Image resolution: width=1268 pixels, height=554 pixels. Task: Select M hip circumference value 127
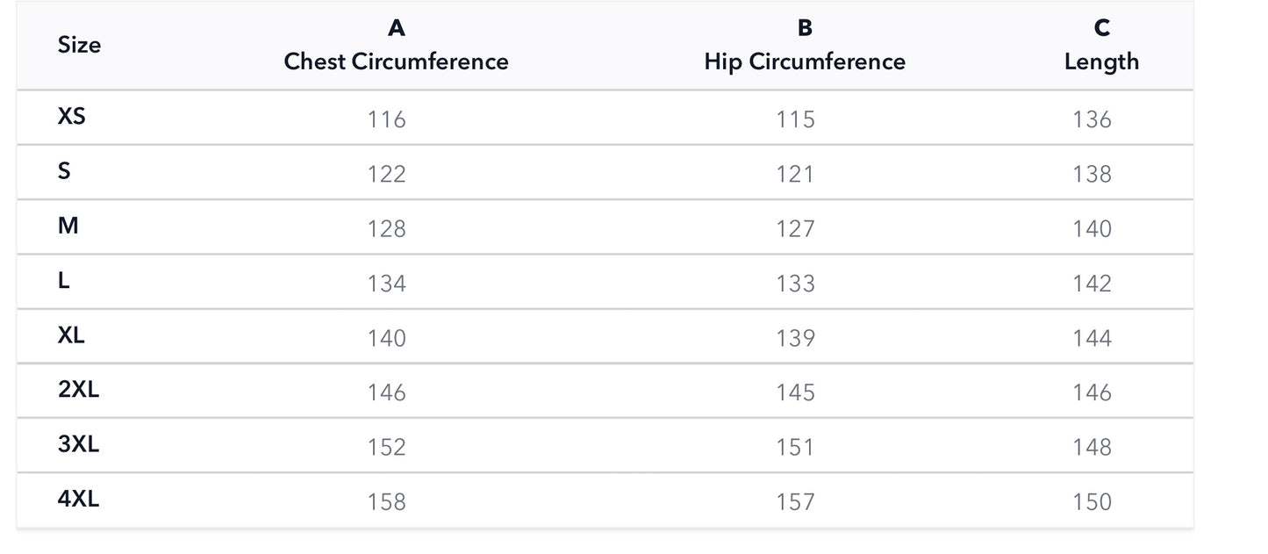[x=795, y=229]
